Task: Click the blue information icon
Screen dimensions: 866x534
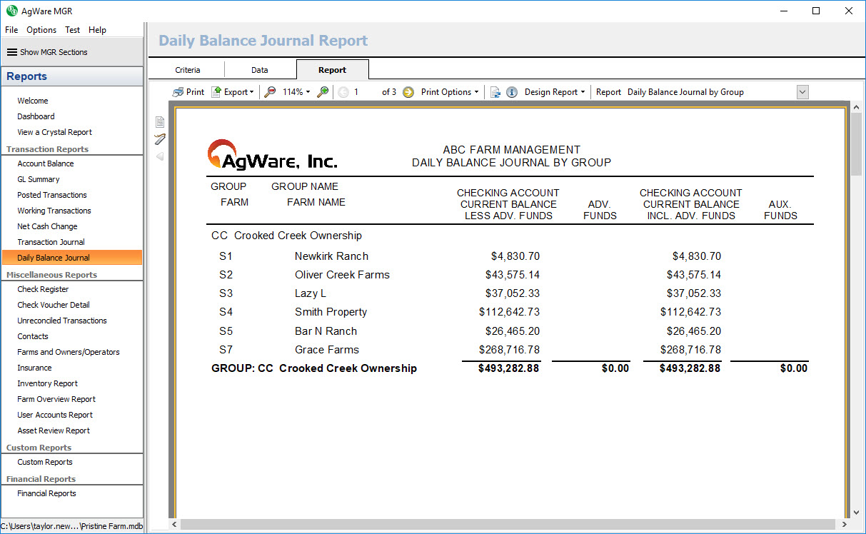Action: click(x=512, y=92)
